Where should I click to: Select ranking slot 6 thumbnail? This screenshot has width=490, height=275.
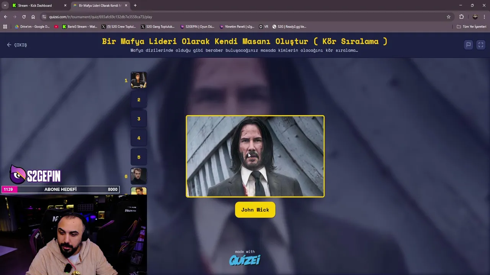point(139,176)
